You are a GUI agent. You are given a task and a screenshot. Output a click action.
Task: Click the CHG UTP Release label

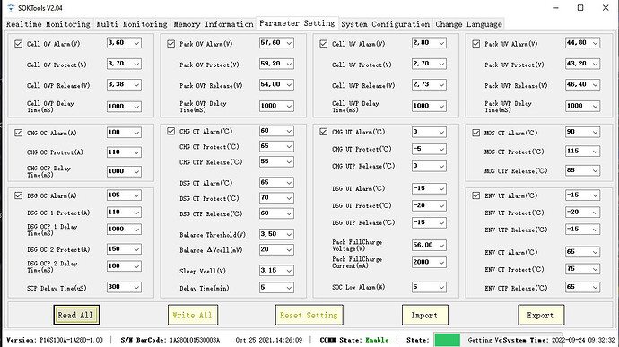click(x=363, y=166)
